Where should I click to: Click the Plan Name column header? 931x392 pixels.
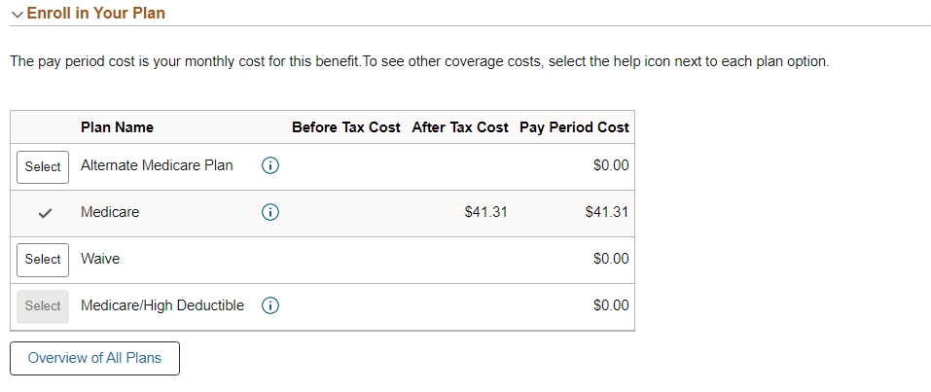pyautogui.click(x=117, y=127)
